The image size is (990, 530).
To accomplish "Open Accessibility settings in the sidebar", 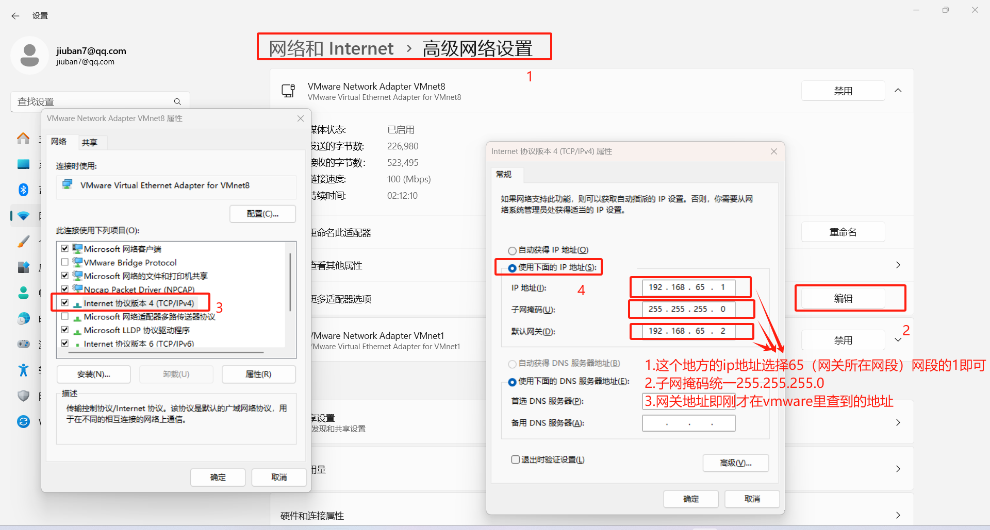I will pyautogui.click(x=23, y=370).
